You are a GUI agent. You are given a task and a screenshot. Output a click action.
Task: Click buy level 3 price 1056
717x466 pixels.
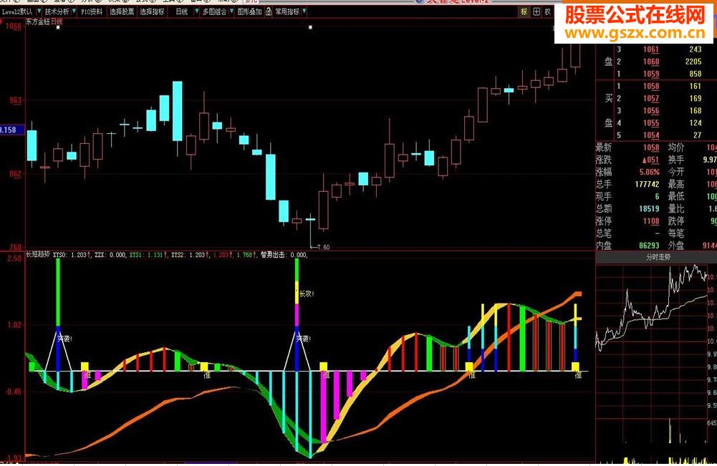tap(650, 110)
